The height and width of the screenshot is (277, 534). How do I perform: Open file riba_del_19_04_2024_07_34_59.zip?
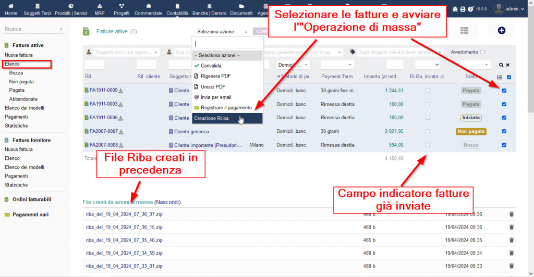[x=124, y=253]
